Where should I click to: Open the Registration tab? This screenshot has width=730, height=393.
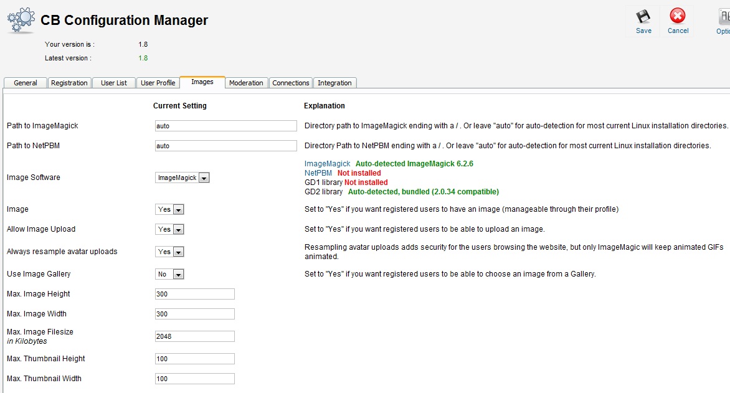coord(69,83)
